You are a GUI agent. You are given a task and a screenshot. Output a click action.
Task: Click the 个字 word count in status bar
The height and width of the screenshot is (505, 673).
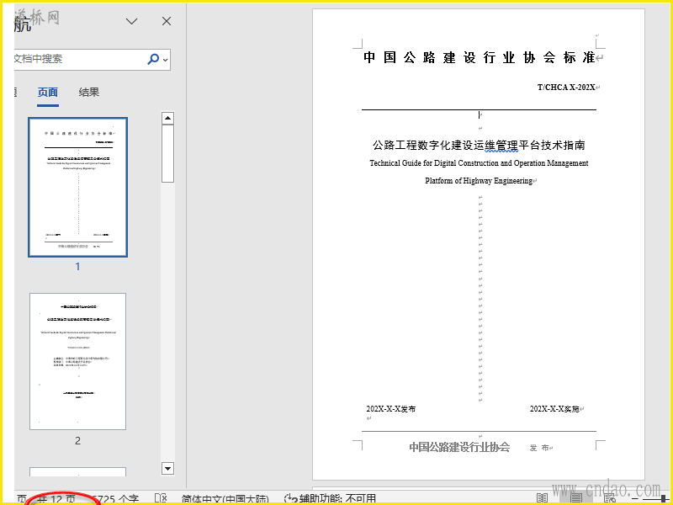tap(114, 500)
